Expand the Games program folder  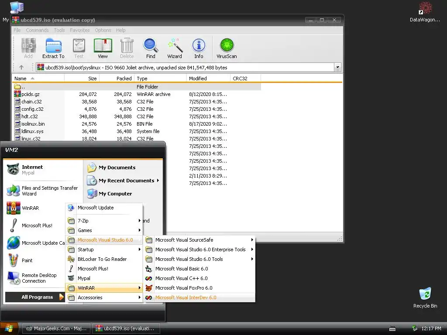[x=104, y=230]
